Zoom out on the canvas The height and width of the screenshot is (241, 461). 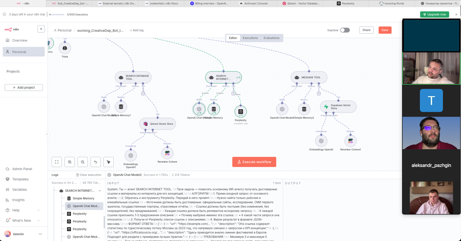83,162
